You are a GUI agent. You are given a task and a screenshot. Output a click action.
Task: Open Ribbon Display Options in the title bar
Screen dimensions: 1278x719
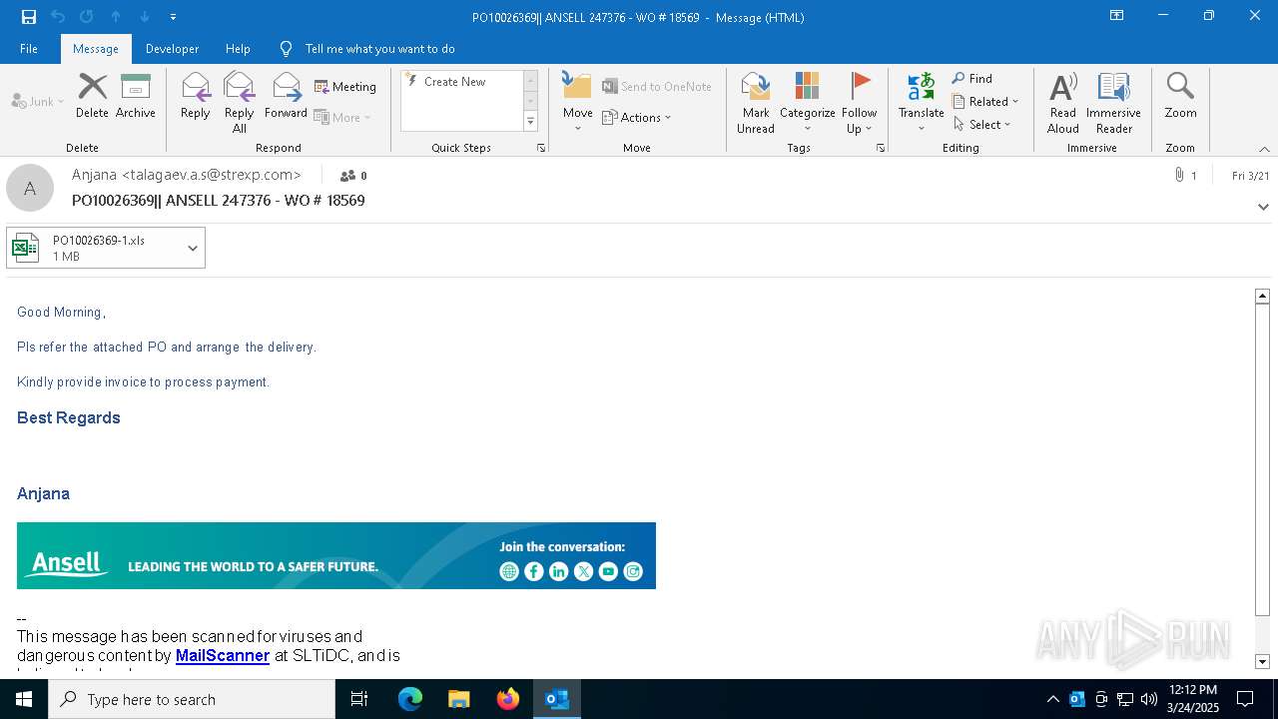pos(1117,16)
